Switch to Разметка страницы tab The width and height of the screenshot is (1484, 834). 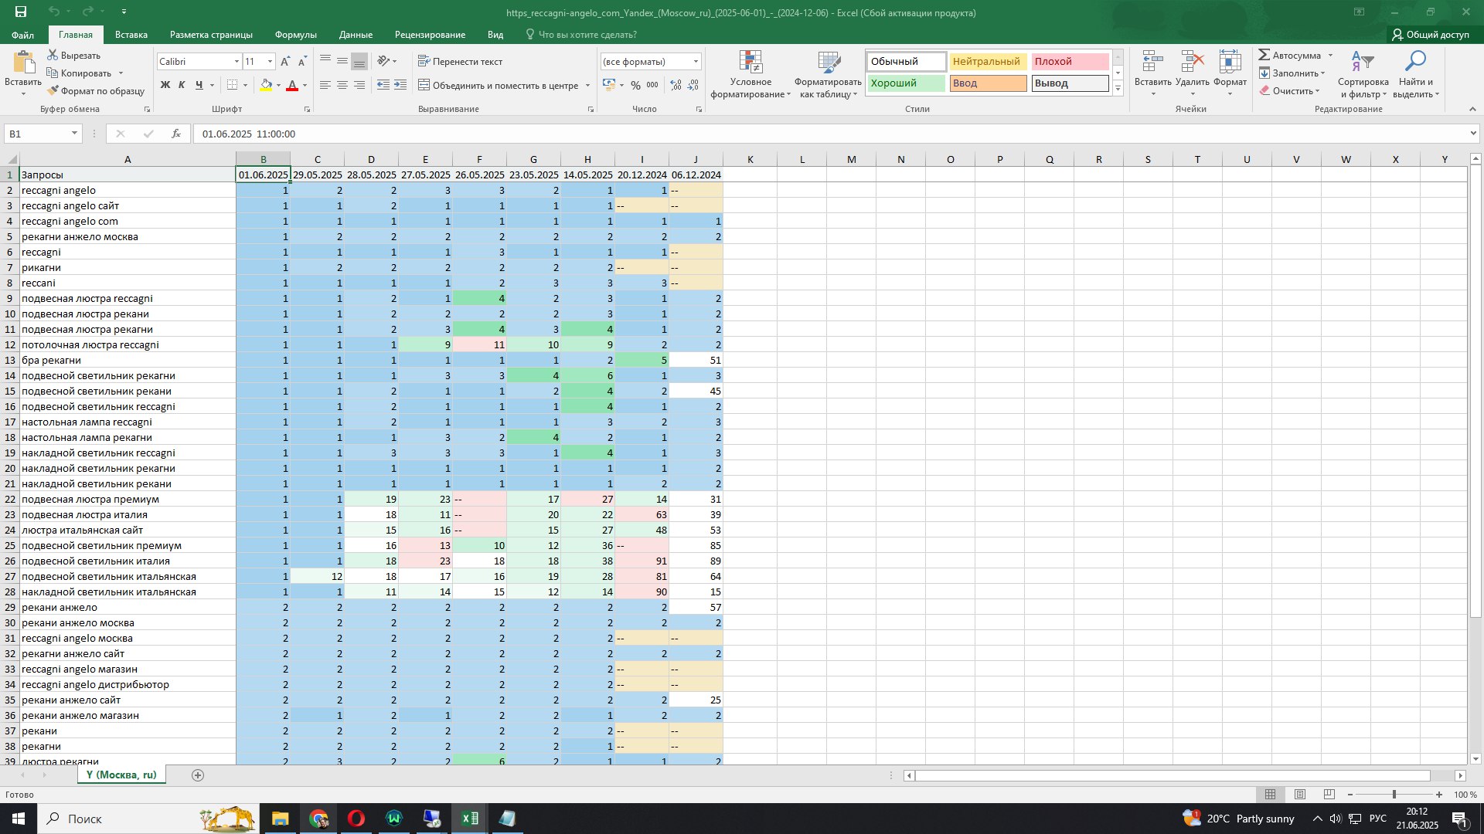[x=211, y=35]
